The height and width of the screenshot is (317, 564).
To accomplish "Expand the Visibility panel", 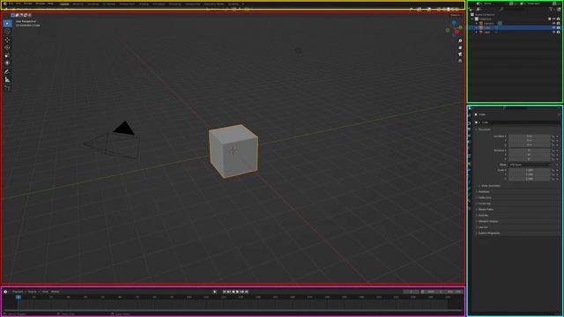I will (482, 215).
